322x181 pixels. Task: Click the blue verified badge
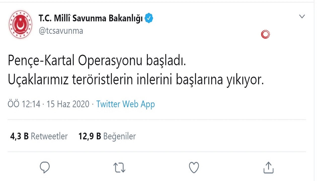coord(149,18)
